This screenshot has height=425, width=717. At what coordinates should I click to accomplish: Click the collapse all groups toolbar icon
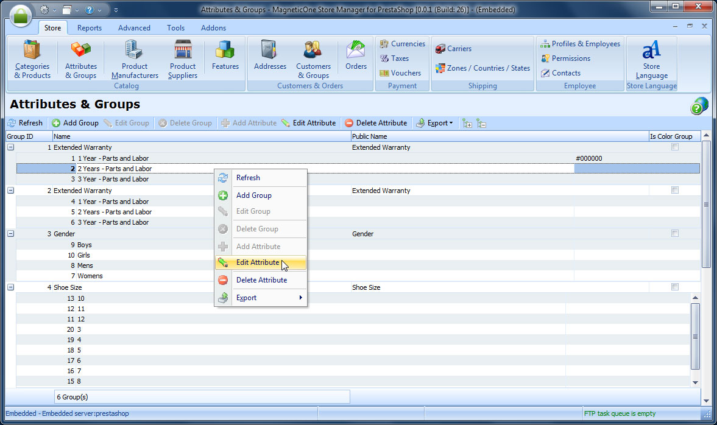pyautogui.click(x=481, y=124)
